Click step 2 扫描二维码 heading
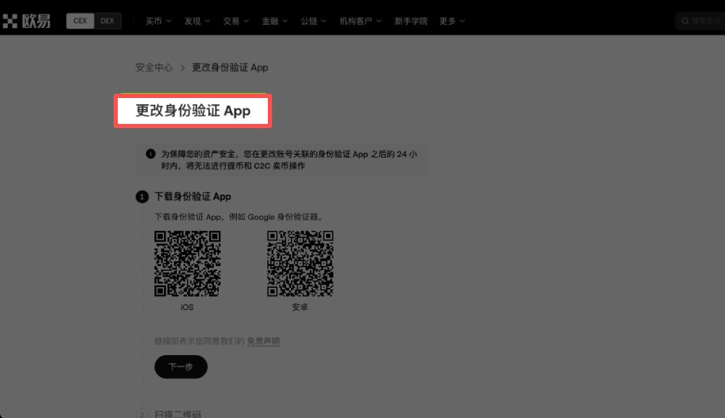The width and height of the screenshot is (725, 418). (x=177, y=414)
